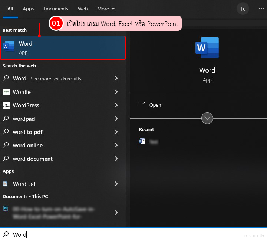Click the Word app icon in Best match
Image resolution: width=267 pixels, height=240 pixels.
(6, 47)
